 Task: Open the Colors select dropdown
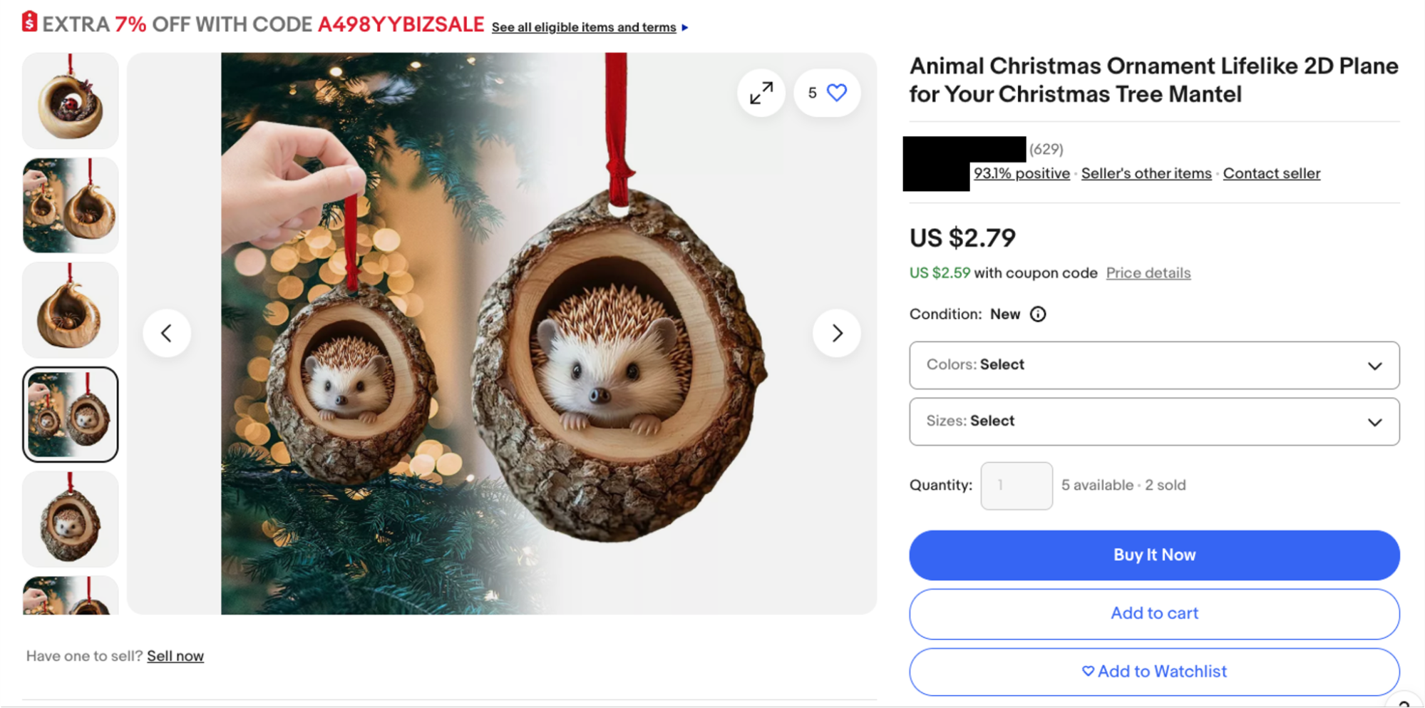[x=1154, y=365]
